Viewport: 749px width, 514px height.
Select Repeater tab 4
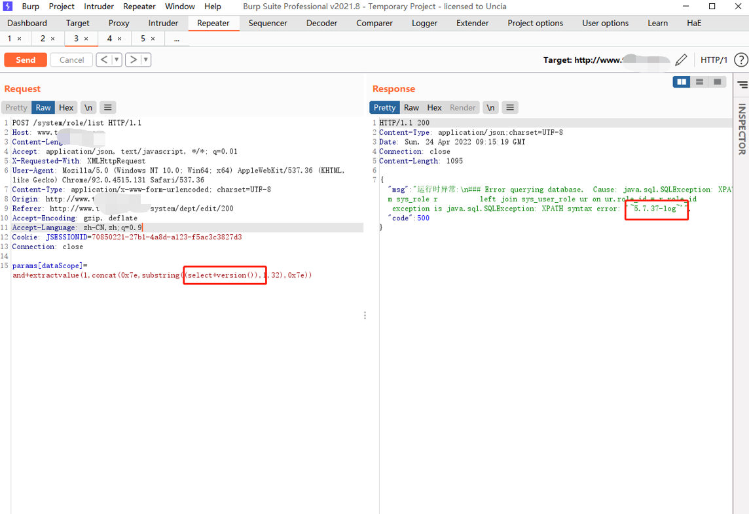pos(109,39)
